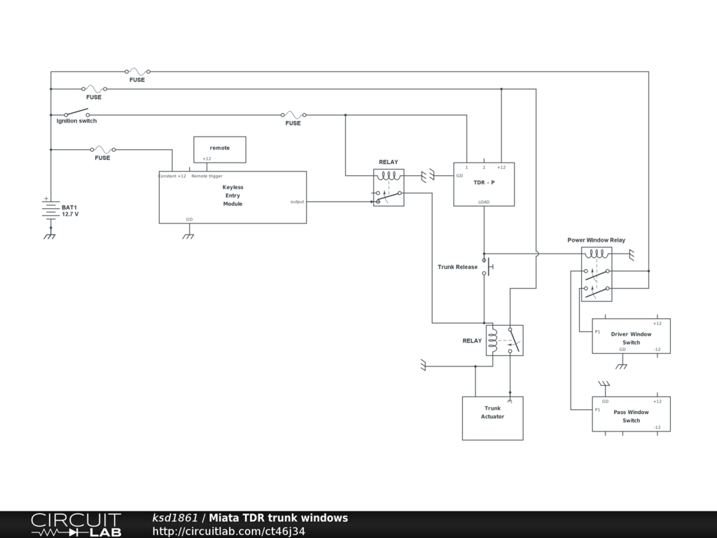Open the circuitlab.com/ct46j34 URL link
The height and width of the screenshot is (538, 717).
point(228,531)
